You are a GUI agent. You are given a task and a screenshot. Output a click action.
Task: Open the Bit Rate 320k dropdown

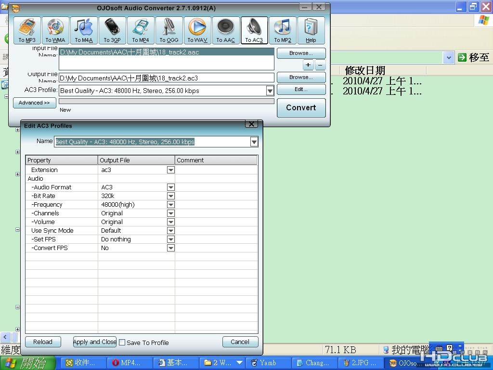pos(171,196)
